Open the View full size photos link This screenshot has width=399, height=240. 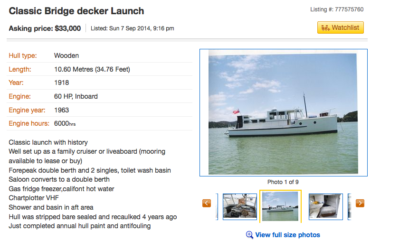point(287,235)
